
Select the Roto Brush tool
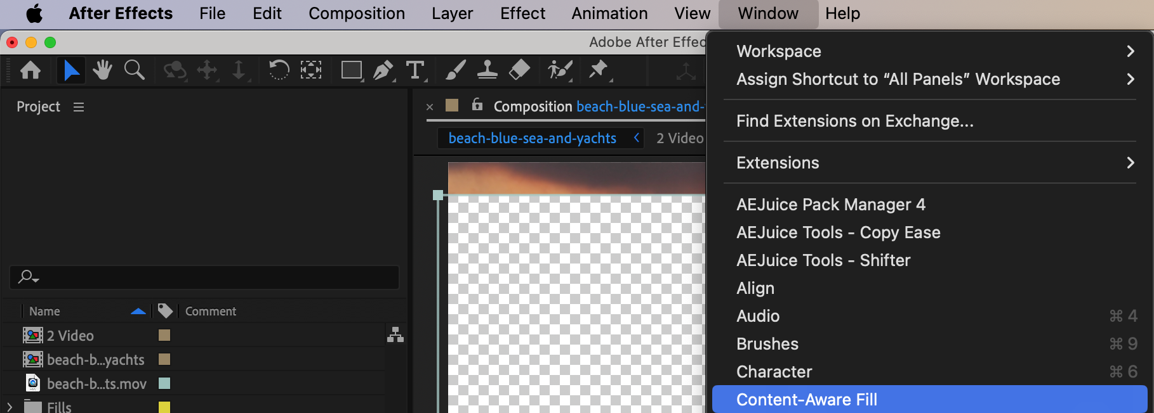559,70
